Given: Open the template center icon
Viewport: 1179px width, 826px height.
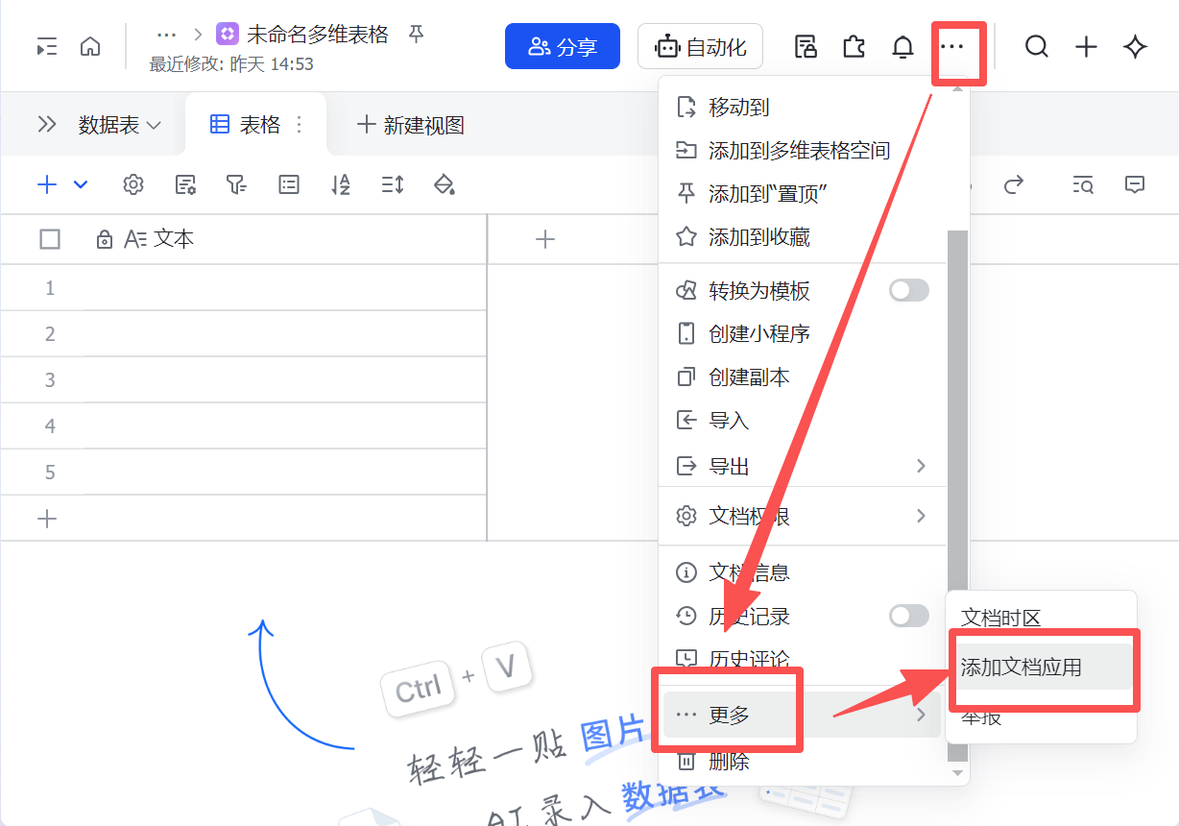Looking at the screenshot, I should (x=806, y=46).
